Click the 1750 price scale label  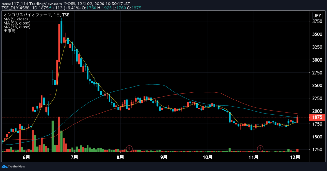pyautogui.click(x=317, y=124)
